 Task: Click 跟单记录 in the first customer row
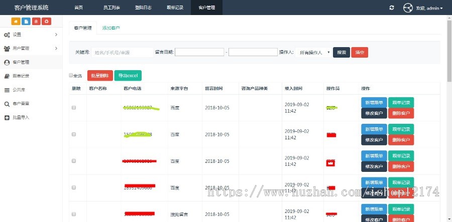point(401,103)
